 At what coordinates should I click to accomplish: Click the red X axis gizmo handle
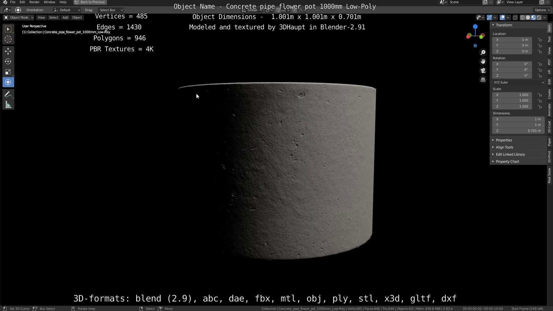point(469,36)
